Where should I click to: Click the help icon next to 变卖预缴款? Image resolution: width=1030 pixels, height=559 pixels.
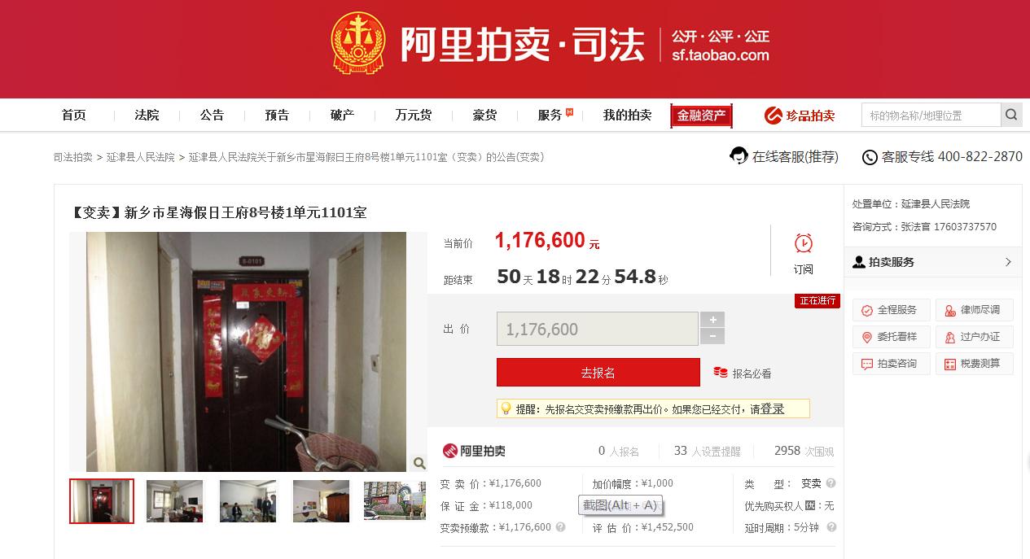[x=560, y=527]
